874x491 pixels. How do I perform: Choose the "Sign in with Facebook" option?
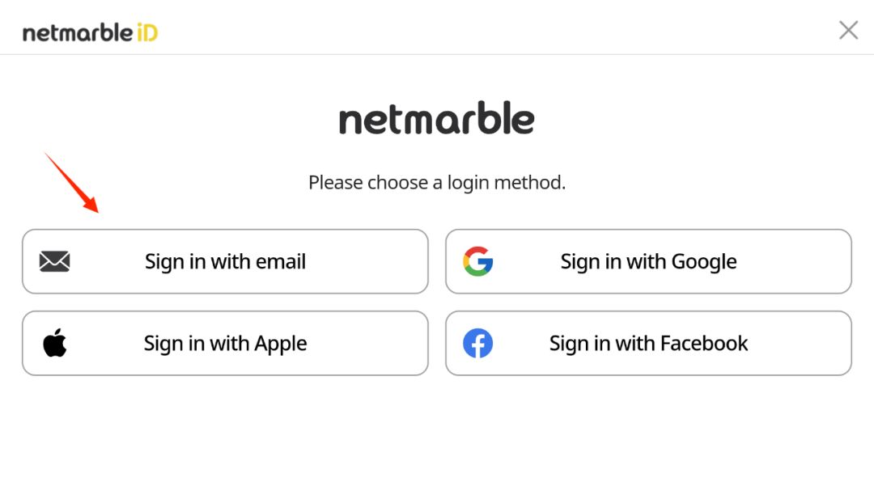(648, 343)
